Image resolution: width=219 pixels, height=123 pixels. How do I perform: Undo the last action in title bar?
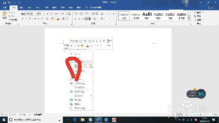pyautogui.click(x=9, y=3)
